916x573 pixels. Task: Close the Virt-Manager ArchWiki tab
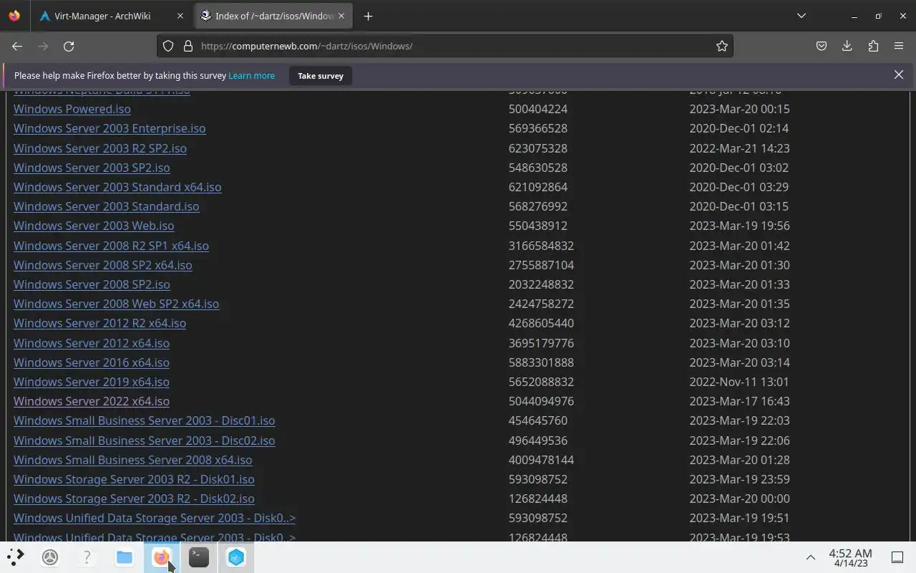coord(180,16)
